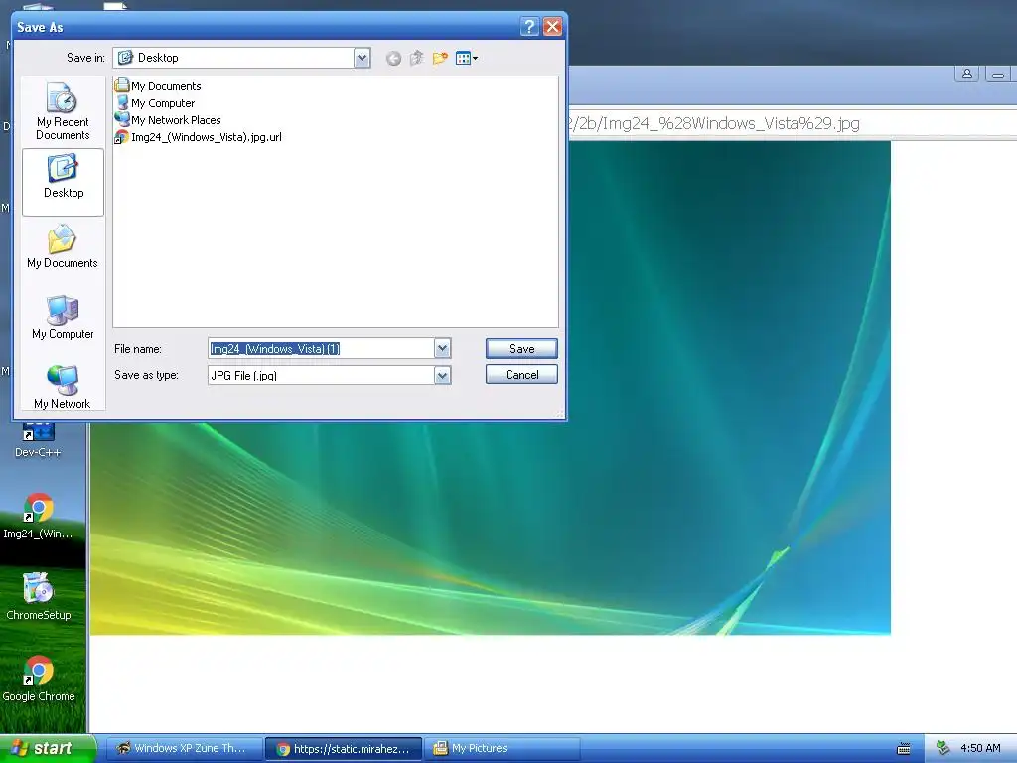Image resolution: width=1017 pixels, height=763 pixels.
Task: Click the Vista wallpaper image in Chrome
Action: pyautogui.click(x=491, y=388)
